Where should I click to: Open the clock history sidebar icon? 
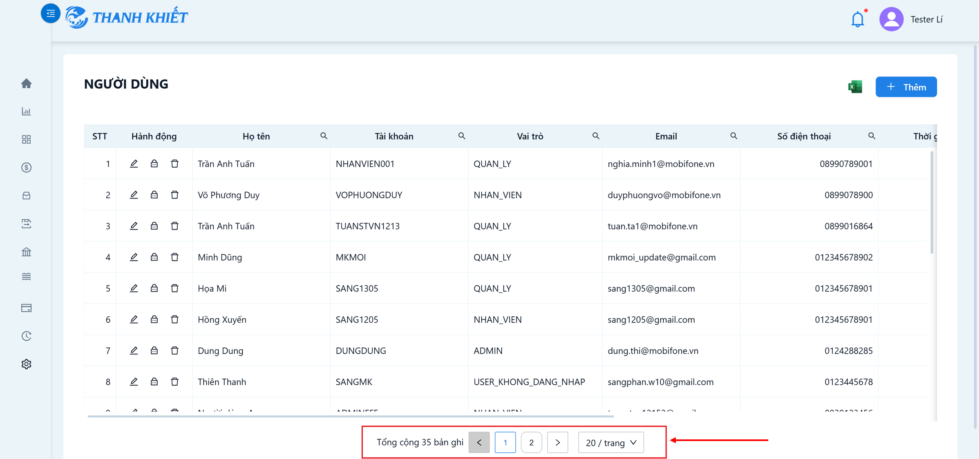(x=26, y=336)
